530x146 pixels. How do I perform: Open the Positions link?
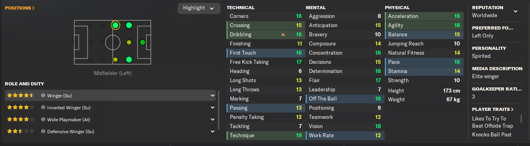[x=20, y=8]
